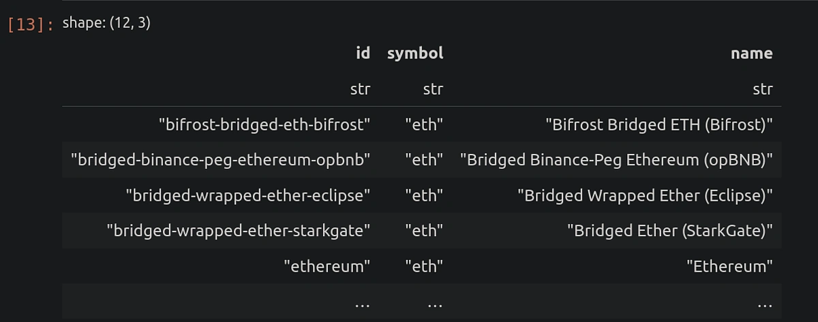
Task: Click the "Bridged Binance-Peg Ethereum (opBNB)" name cell
Action: tap(616, 160)
